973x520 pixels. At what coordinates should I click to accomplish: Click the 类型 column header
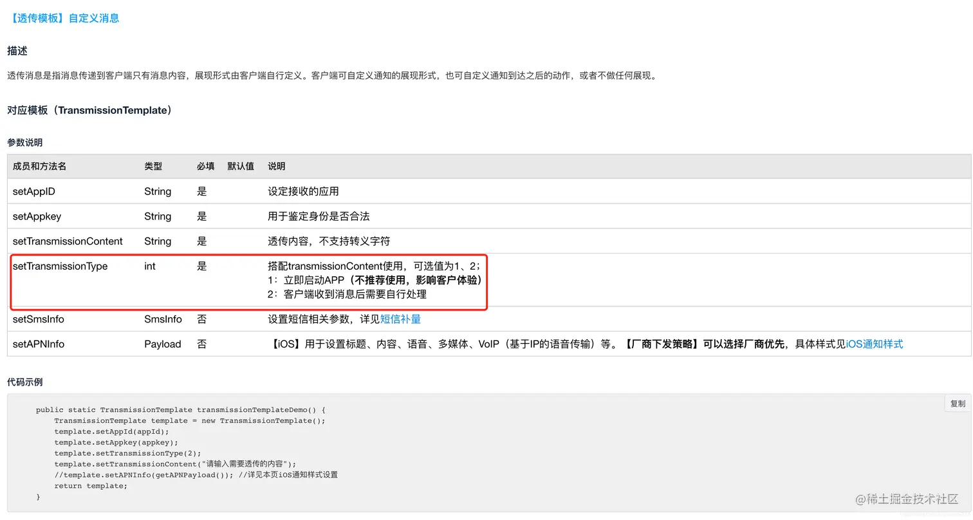[153, 166]
